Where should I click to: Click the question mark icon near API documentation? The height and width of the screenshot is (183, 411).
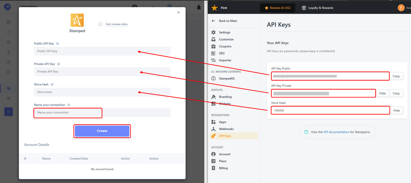tap(306, 132)
